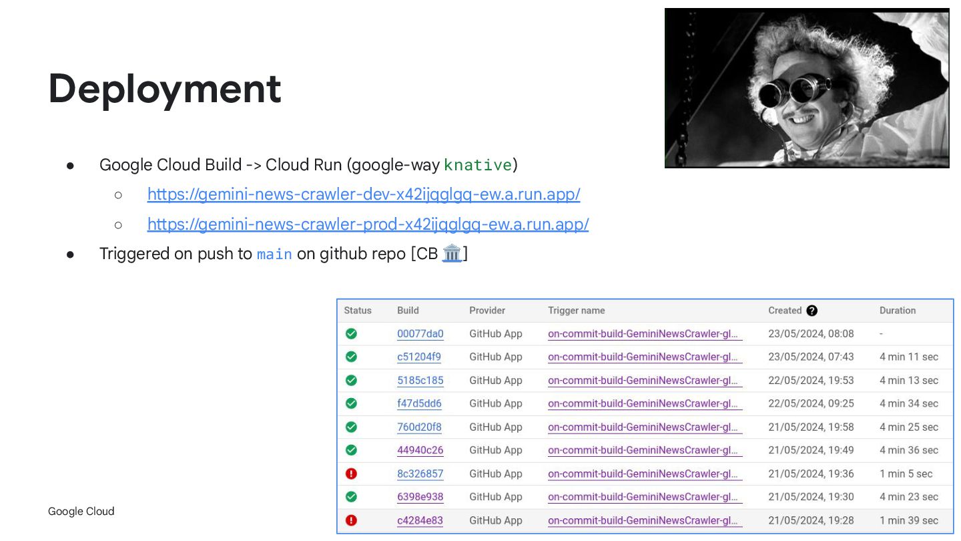Click the bank building emoji after CB
The width and height of the screenshot is (961, 541).
click(x=452, y=253)
